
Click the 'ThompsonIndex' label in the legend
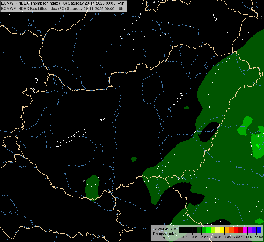(164, 234)
